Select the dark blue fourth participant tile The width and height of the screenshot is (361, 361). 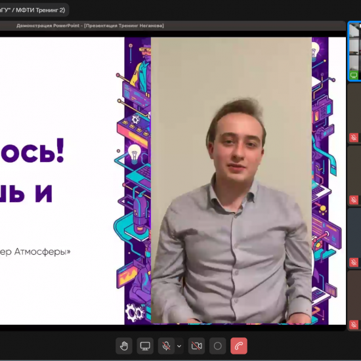pos(354,238)
